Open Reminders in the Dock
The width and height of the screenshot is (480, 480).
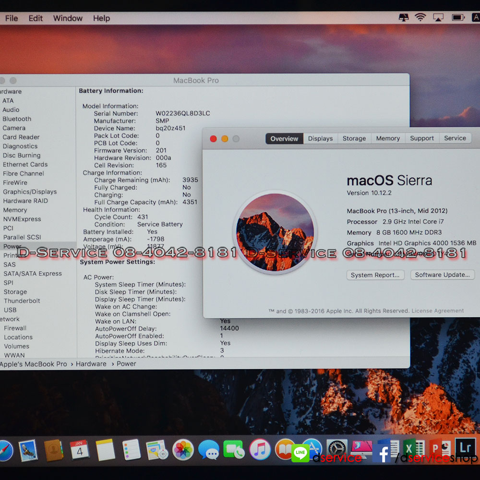131,450
